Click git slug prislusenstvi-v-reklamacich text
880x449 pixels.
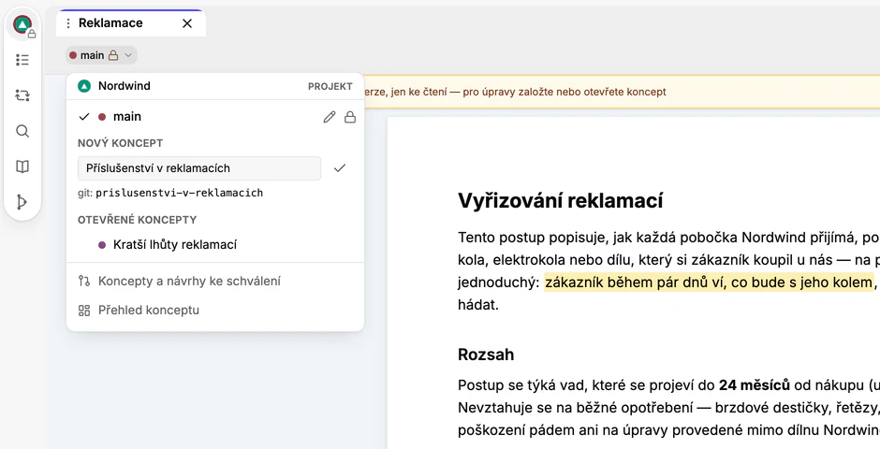pyautogui.click(x=180, y=193)
